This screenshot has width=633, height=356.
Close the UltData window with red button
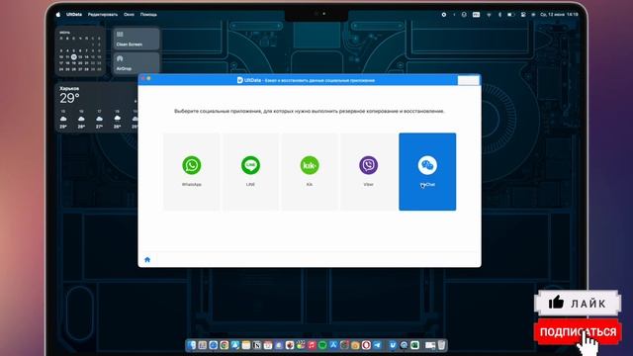tap(142, 78)
